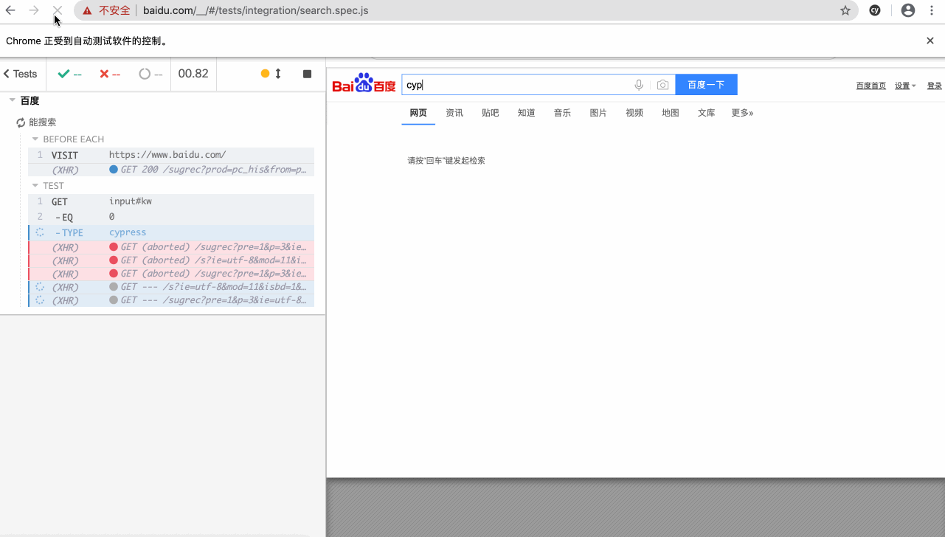Open the Cypress extension icon in toolbar

(x=875, y=10)
